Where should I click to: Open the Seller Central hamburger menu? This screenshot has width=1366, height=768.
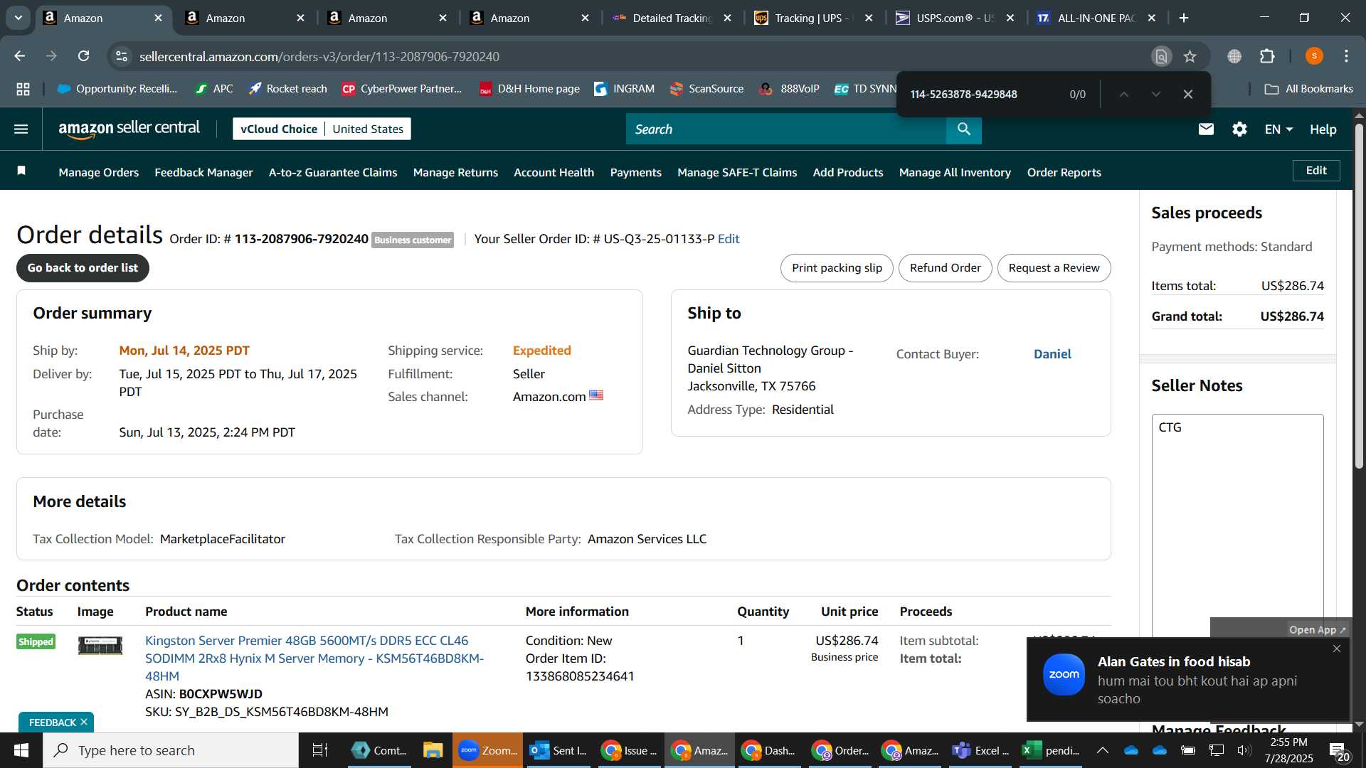click(21, 129)
